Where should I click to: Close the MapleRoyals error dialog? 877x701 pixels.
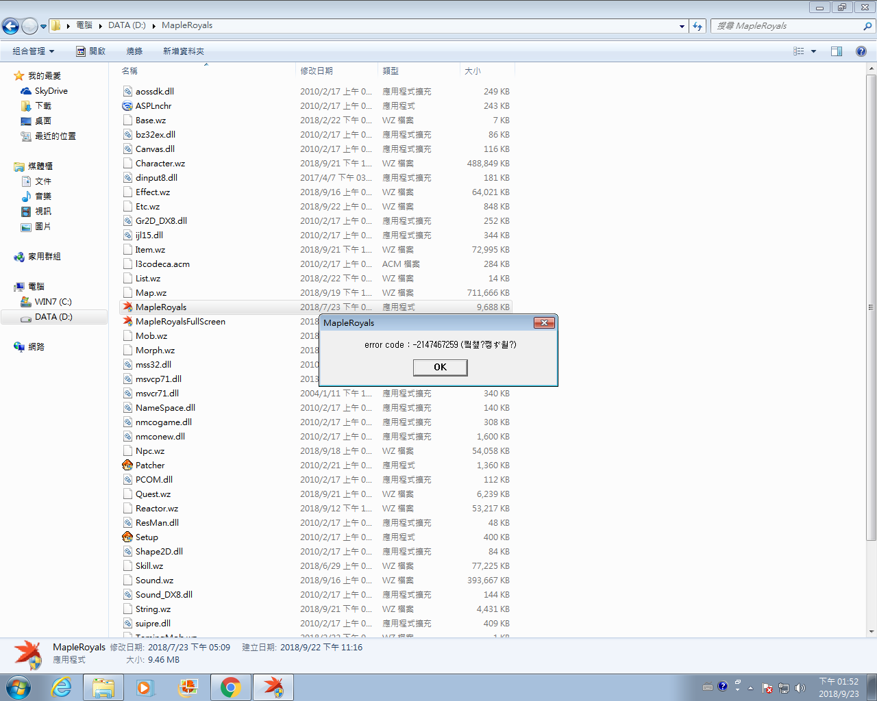544,322
